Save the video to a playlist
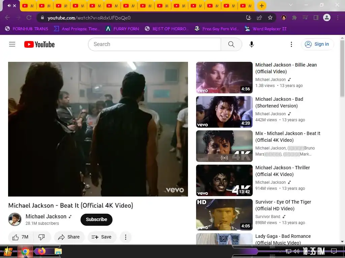Screen dimensions: 345x258 click(102, 237)
